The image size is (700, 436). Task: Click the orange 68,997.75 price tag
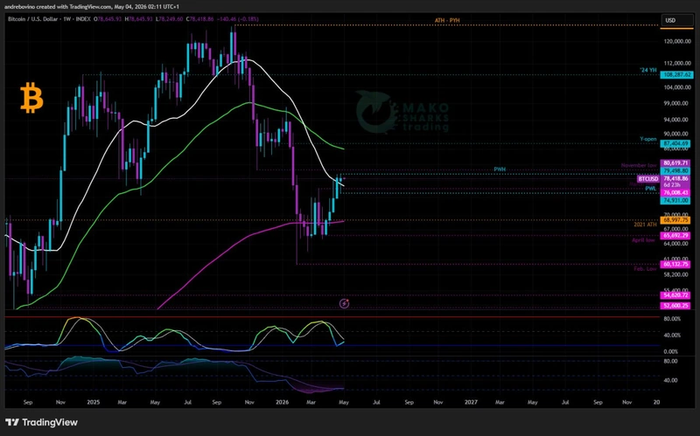point(675,220)
